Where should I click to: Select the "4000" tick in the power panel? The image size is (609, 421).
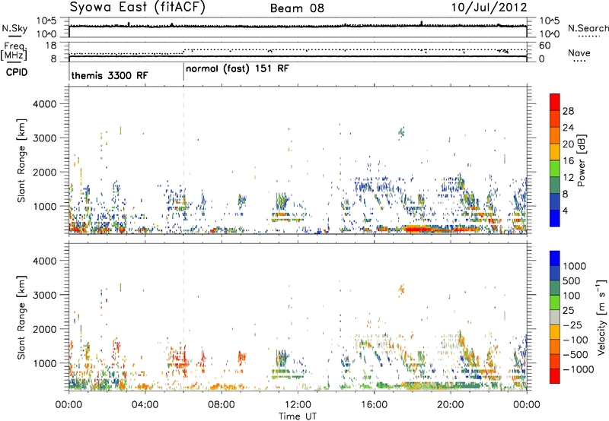[x=45, y=104]
